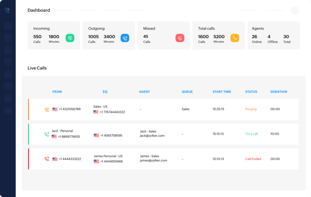Click the red ended call icon in James's row
Viewport: 311px width, 197px height.
(x=47, y=159)
